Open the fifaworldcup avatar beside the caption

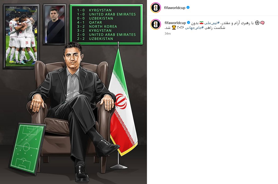[156, 24]
